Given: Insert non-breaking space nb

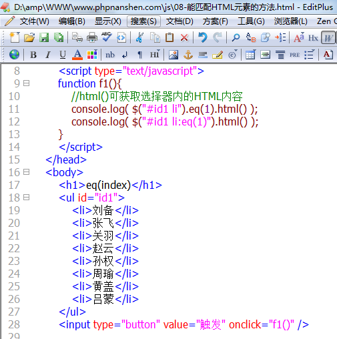Looking at the screenshot, I should 110,55.
